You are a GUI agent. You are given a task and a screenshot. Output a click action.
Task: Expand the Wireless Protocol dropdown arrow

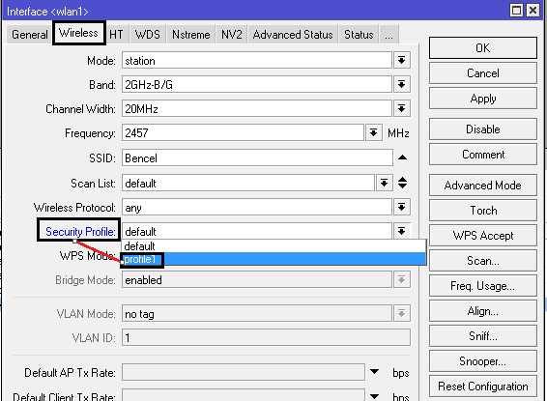click(x=401, y=208)
